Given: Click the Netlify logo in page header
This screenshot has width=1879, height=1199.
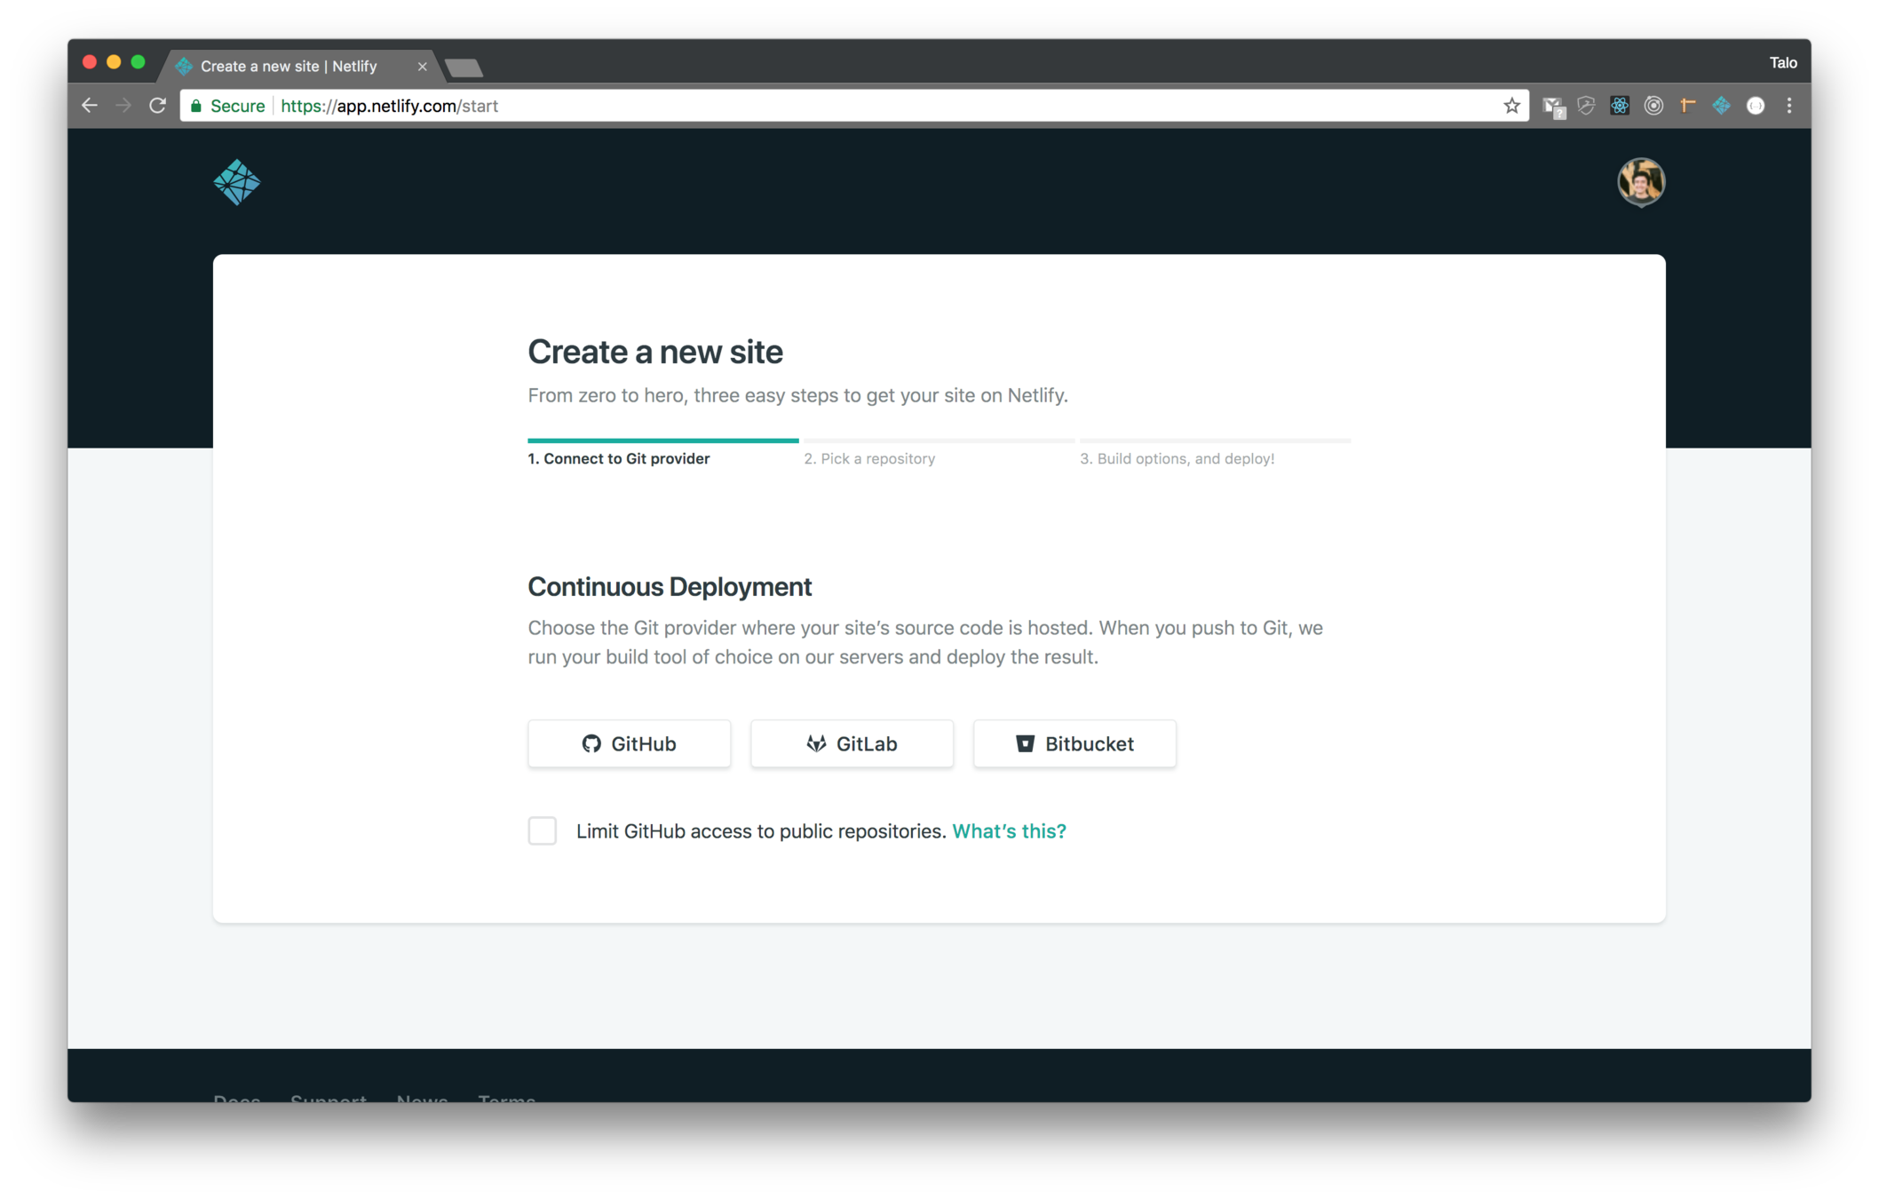Looking at the screenshot, I should click(x=236, y=182).
